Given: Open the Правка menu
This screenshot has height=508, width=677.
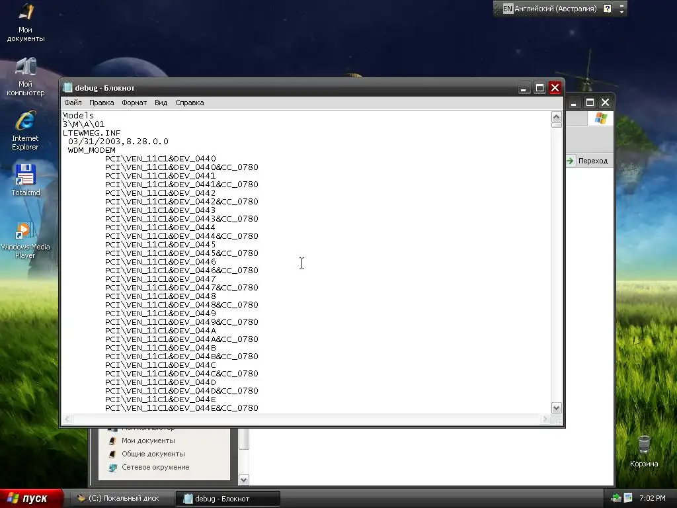Looking at the screenshot, I should 101,103.
